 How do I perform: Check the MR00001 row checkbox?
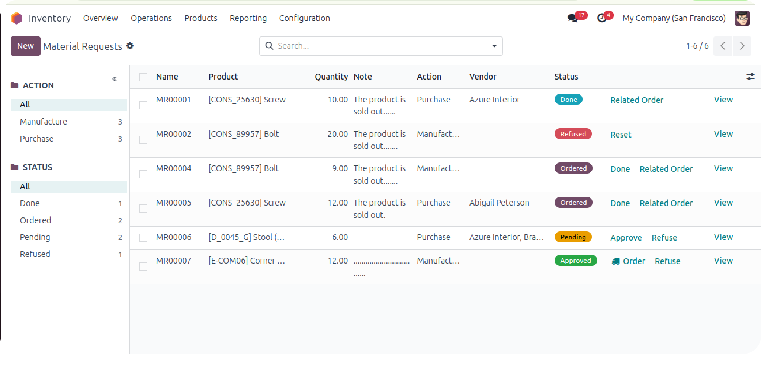tap(143, 105)
